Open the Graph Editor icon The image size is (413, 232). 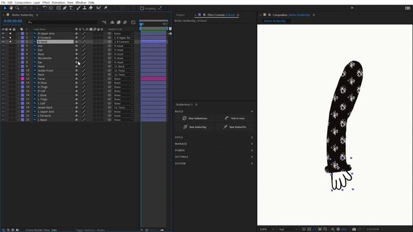pos(134,23)
